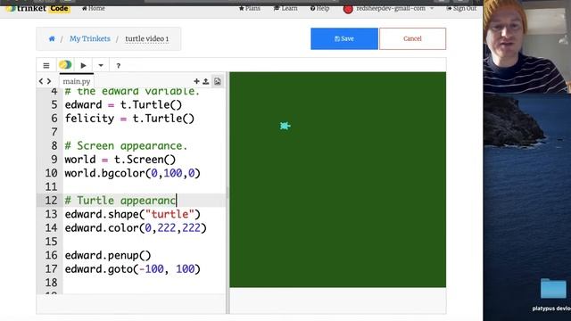The height and width of the screenshot is (321, 571).
Task: Upload a file with the upload icon
Action: coord(206,81)
